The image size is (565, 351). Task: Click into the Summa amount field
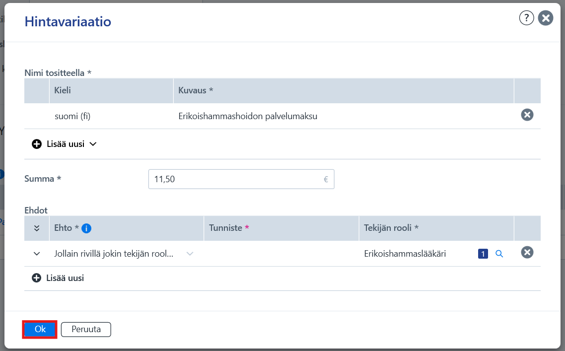(x=241, y=179)
